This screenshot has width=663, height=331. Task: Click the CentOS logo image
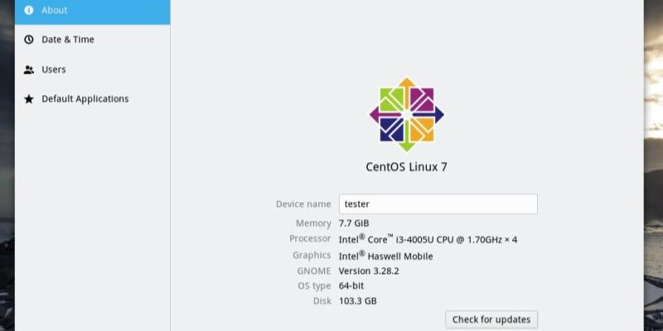click(x=407, y=114)
